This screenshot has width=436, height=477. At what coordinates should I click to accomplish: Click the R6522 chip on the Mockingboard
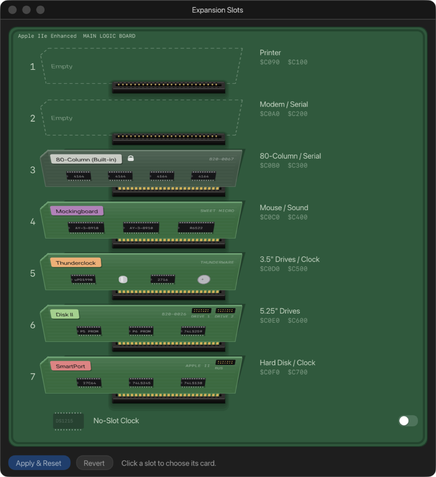tap(196, 228)
